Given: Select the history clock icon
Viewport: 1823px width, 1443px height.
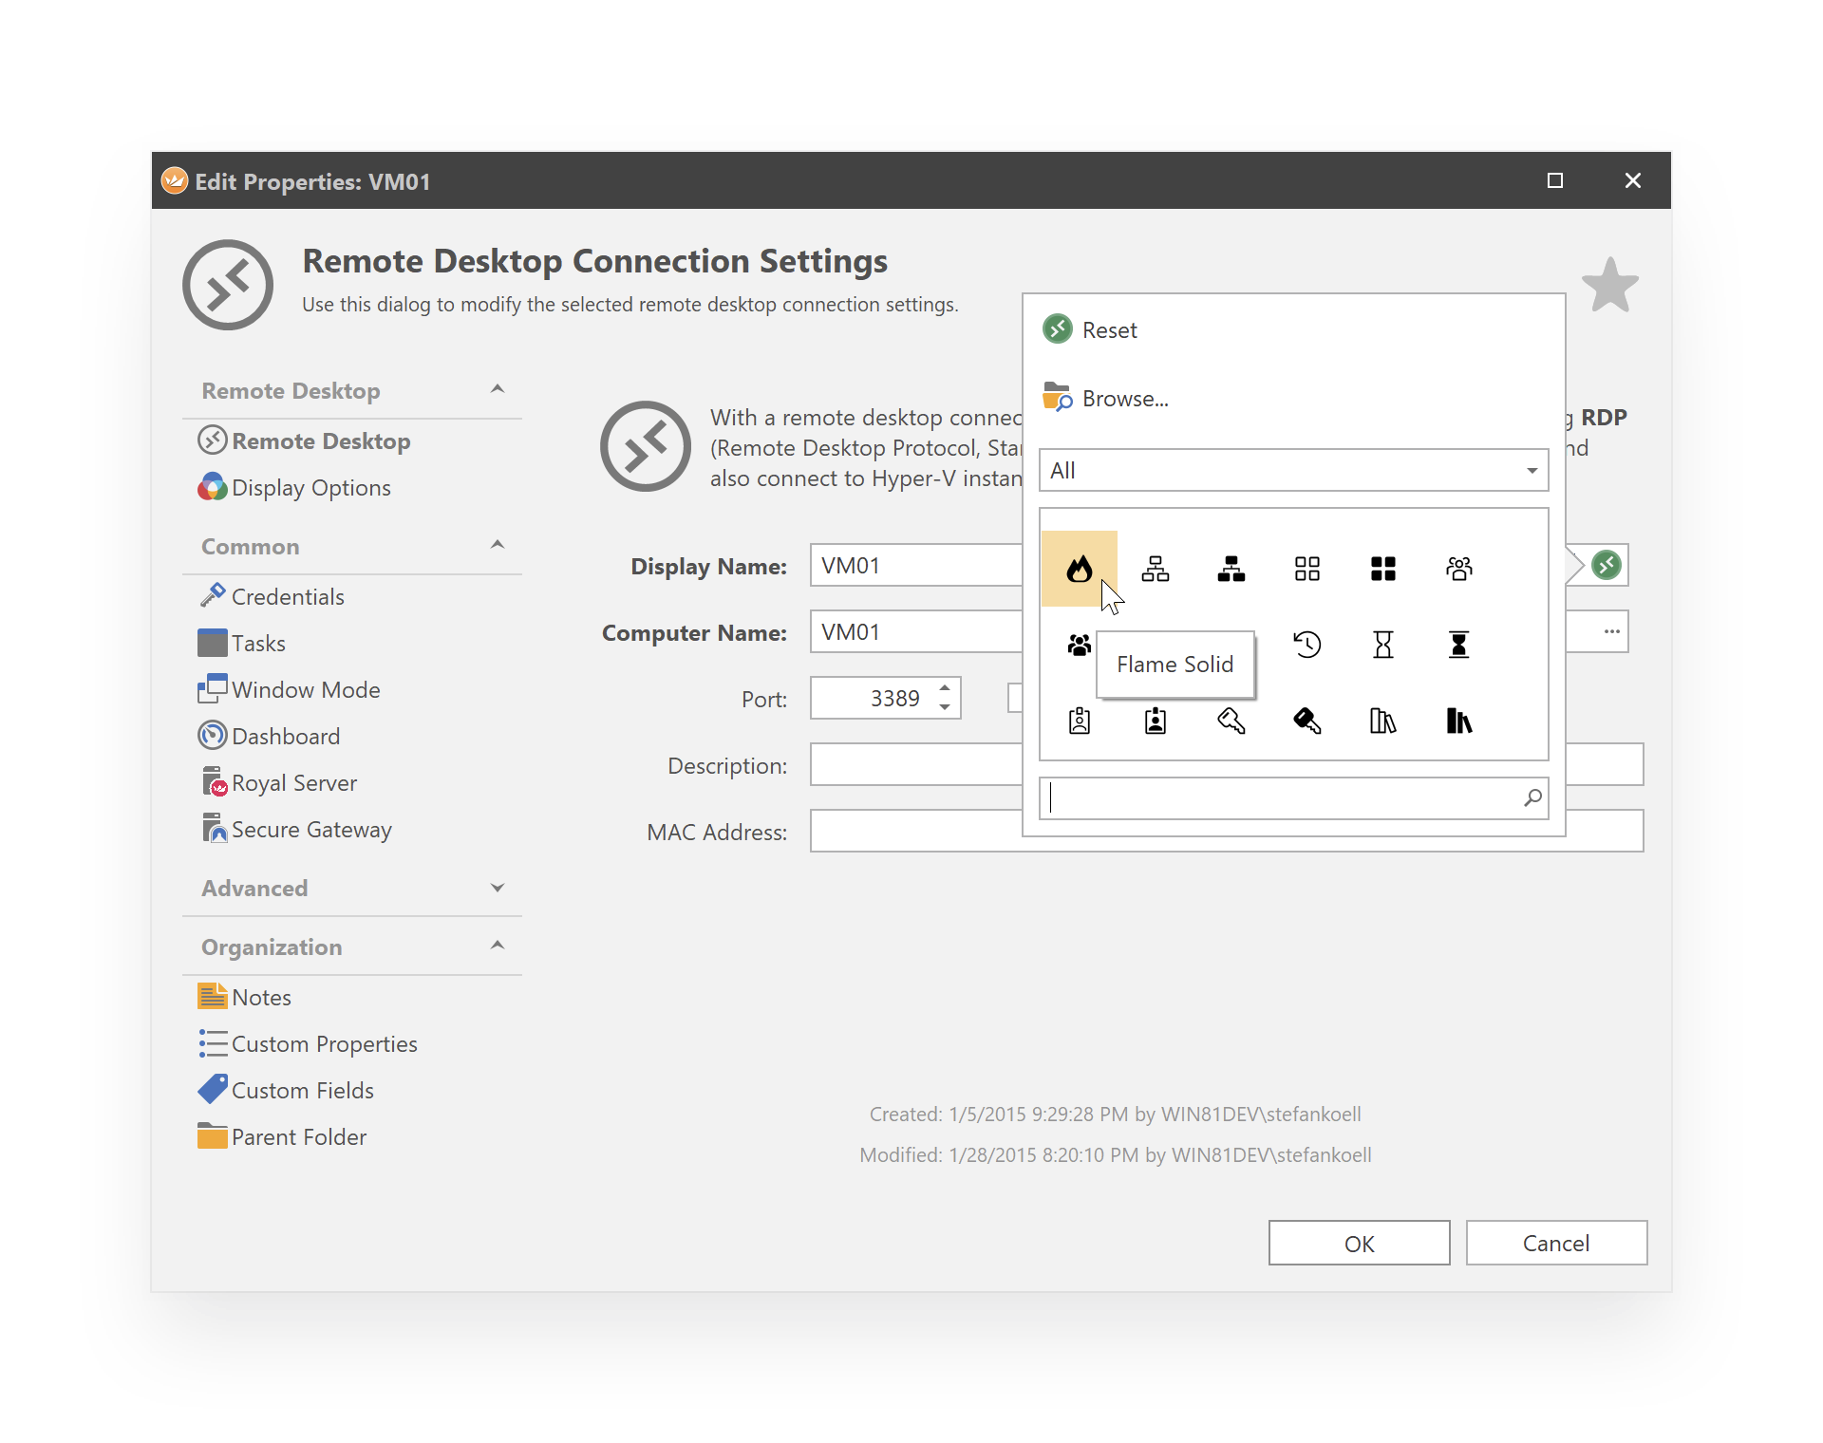Looking at the screenshot, I should [1306, 645].
